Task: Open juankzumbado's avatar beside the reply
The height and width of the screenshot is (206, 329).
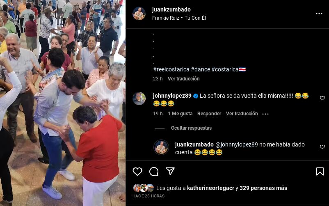Action: tap(161, 147)
